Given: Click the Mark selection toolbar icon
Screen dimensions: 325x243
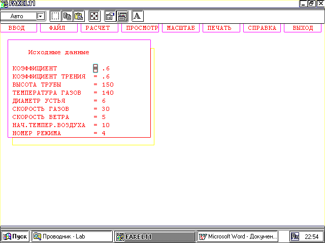Looking at the screenshot, I should (x=55, y=16).
